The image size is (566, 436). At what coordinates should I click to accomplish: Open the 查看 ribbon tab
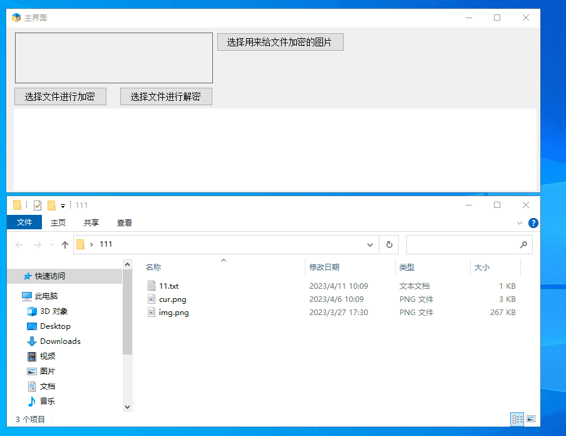(x=125, y=222)
